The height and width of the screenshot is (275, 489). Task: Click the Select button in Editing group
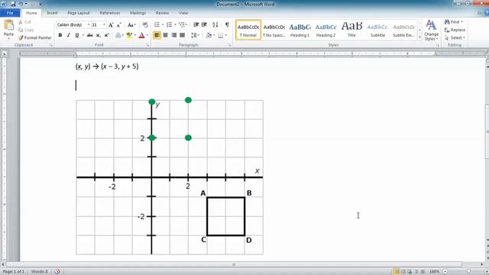(455, 37)
